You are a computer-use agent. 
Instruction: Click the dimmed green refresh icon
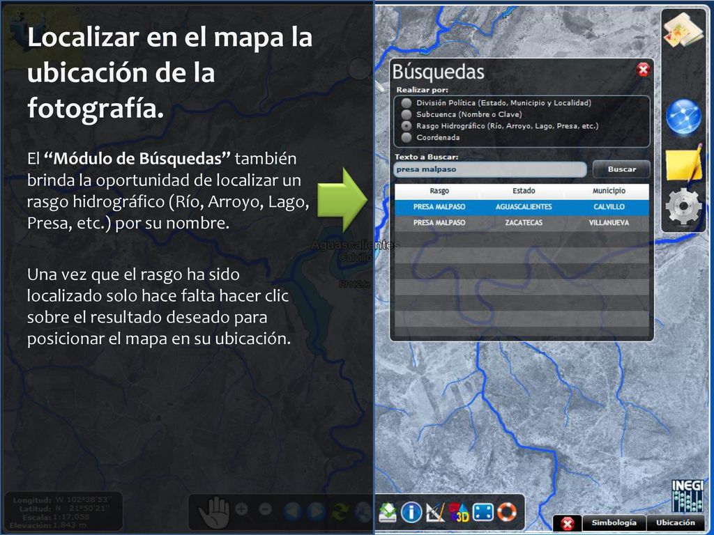pyautogui.click(x=340, y=512)
